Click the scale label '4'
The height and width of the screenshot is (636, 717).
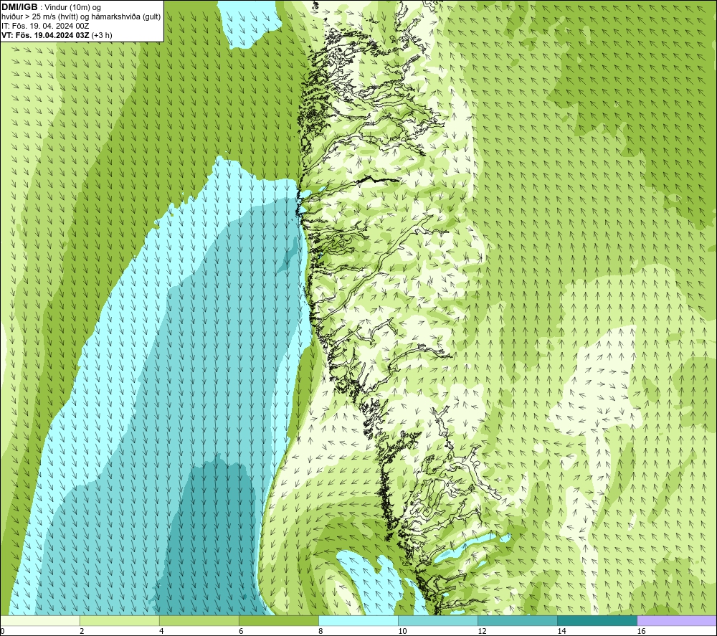pos(161,631)
